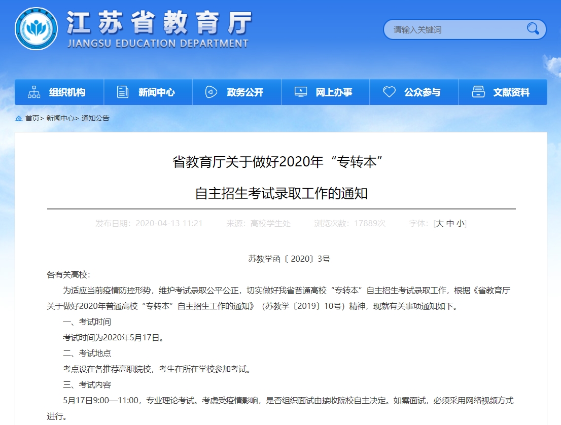Open the 政务公开 section
This screenshot has height=425, width=561.
[236, 92]
